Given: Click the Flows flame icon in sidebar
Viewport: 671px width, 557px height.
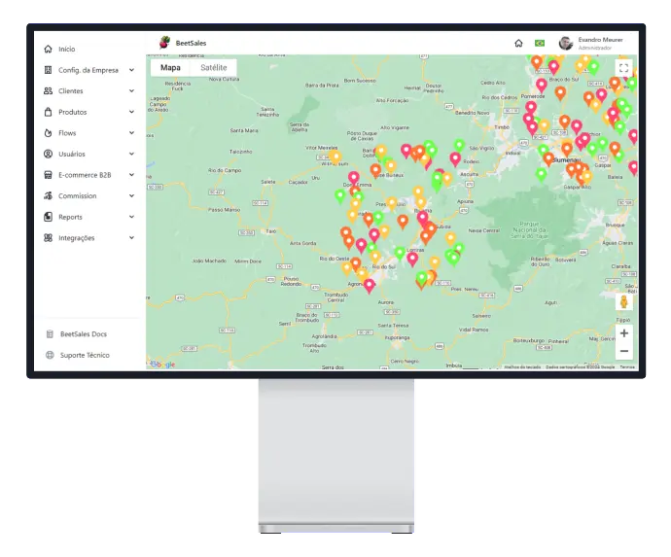Looking at the screenshot, I should tap(49, 133).
